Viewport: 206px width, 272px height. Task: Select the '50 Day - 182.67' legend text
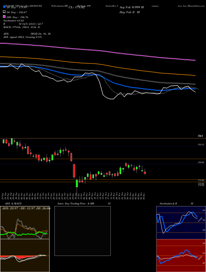coord(16,12)
